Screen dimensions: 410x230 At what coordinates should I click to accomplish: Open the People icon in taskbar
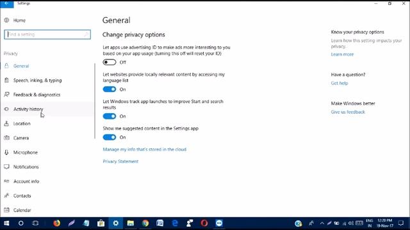tap(311, 223)
